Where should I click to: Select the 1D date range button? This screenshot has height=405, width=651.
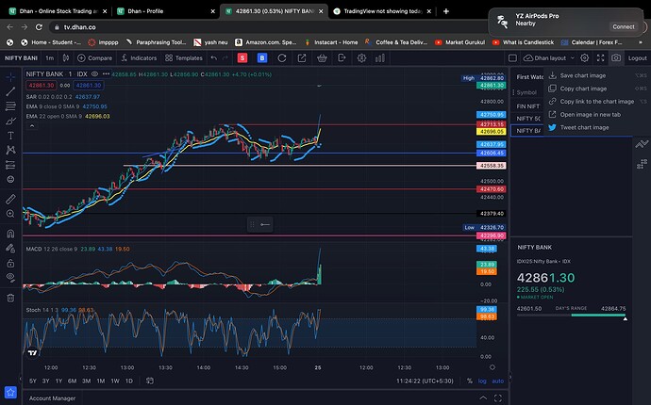click(129, 381)
